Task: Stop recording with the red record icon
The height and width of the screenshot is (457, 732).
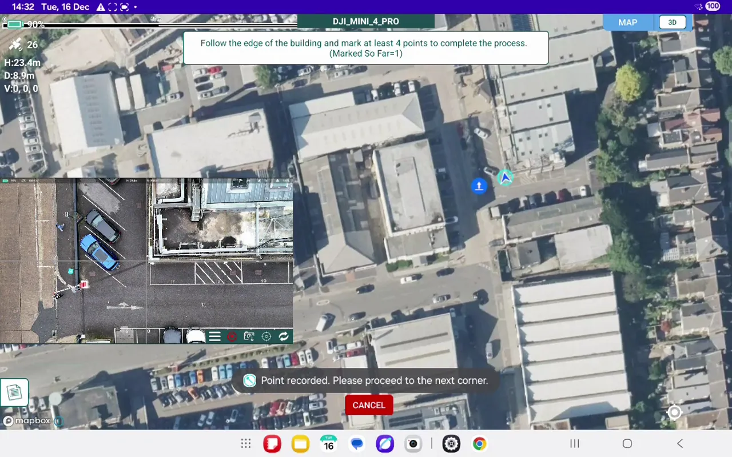Action: point(233,336)
